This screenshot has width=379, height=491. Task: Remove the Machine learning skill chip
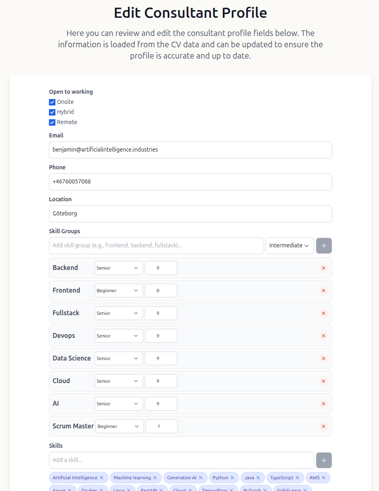156,477
